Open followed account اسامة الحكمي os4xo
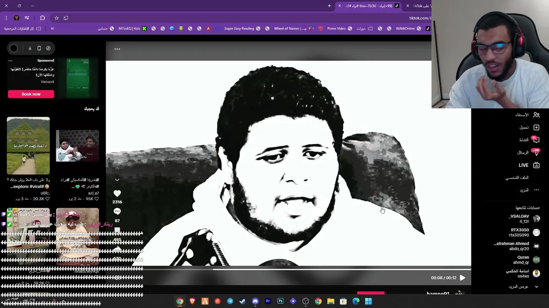 tap(522, 273)
